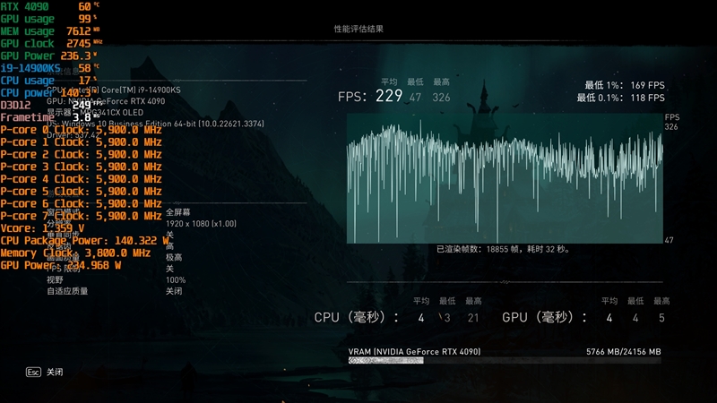Viewport: 717px width, 403px height.
Task: Click the FPS history graph
Action: 505,178
